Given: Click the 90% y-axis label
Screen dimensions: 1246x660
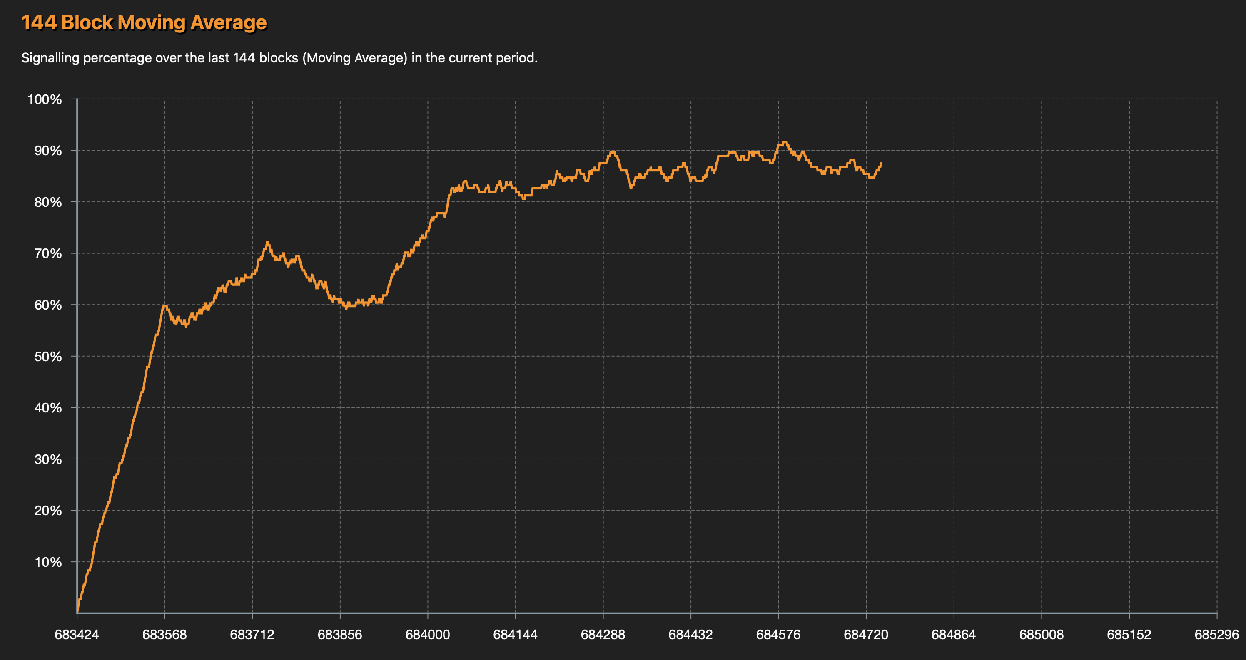Looking at the screenshot, I should click(x=48, y=151).
